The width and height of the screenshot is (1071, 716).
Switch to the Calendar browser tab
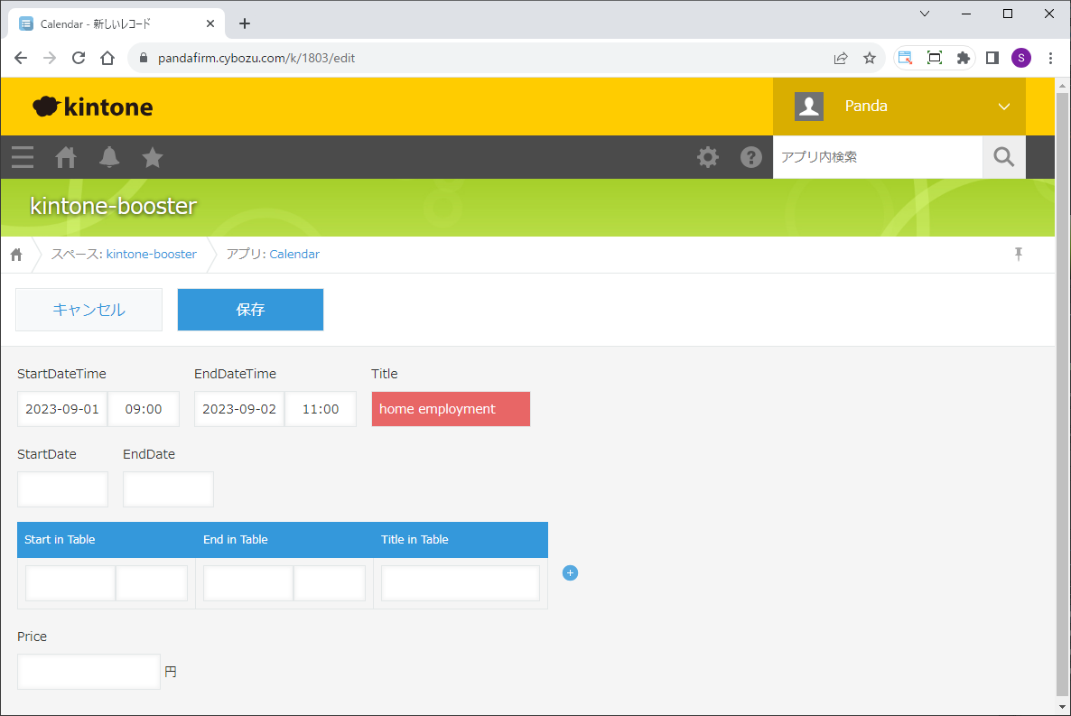pos(108,23)
